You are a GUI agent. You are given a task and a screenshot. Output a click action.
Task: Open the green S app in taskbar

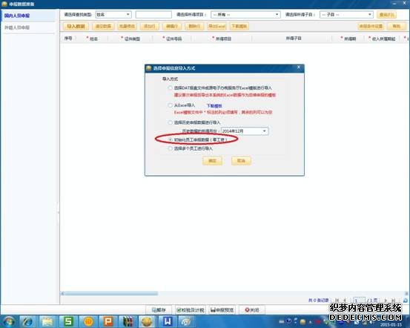coord(68,321)
